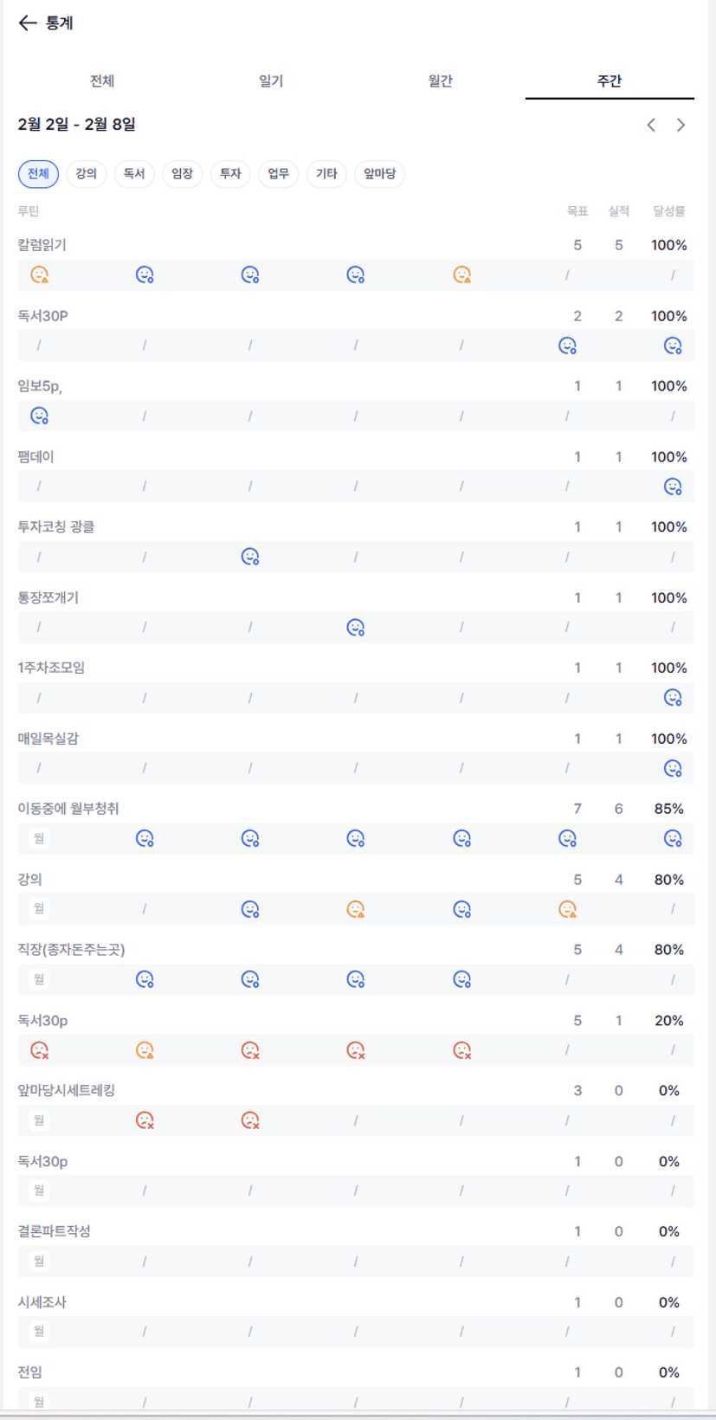Viewport: 716px width, 1420px height.
Task: Click the blue smiley in 1주차조모임 row
Action: [x=673, y=698]
